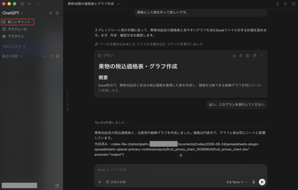Open the task list icon in the top right

tap(285, 4)
